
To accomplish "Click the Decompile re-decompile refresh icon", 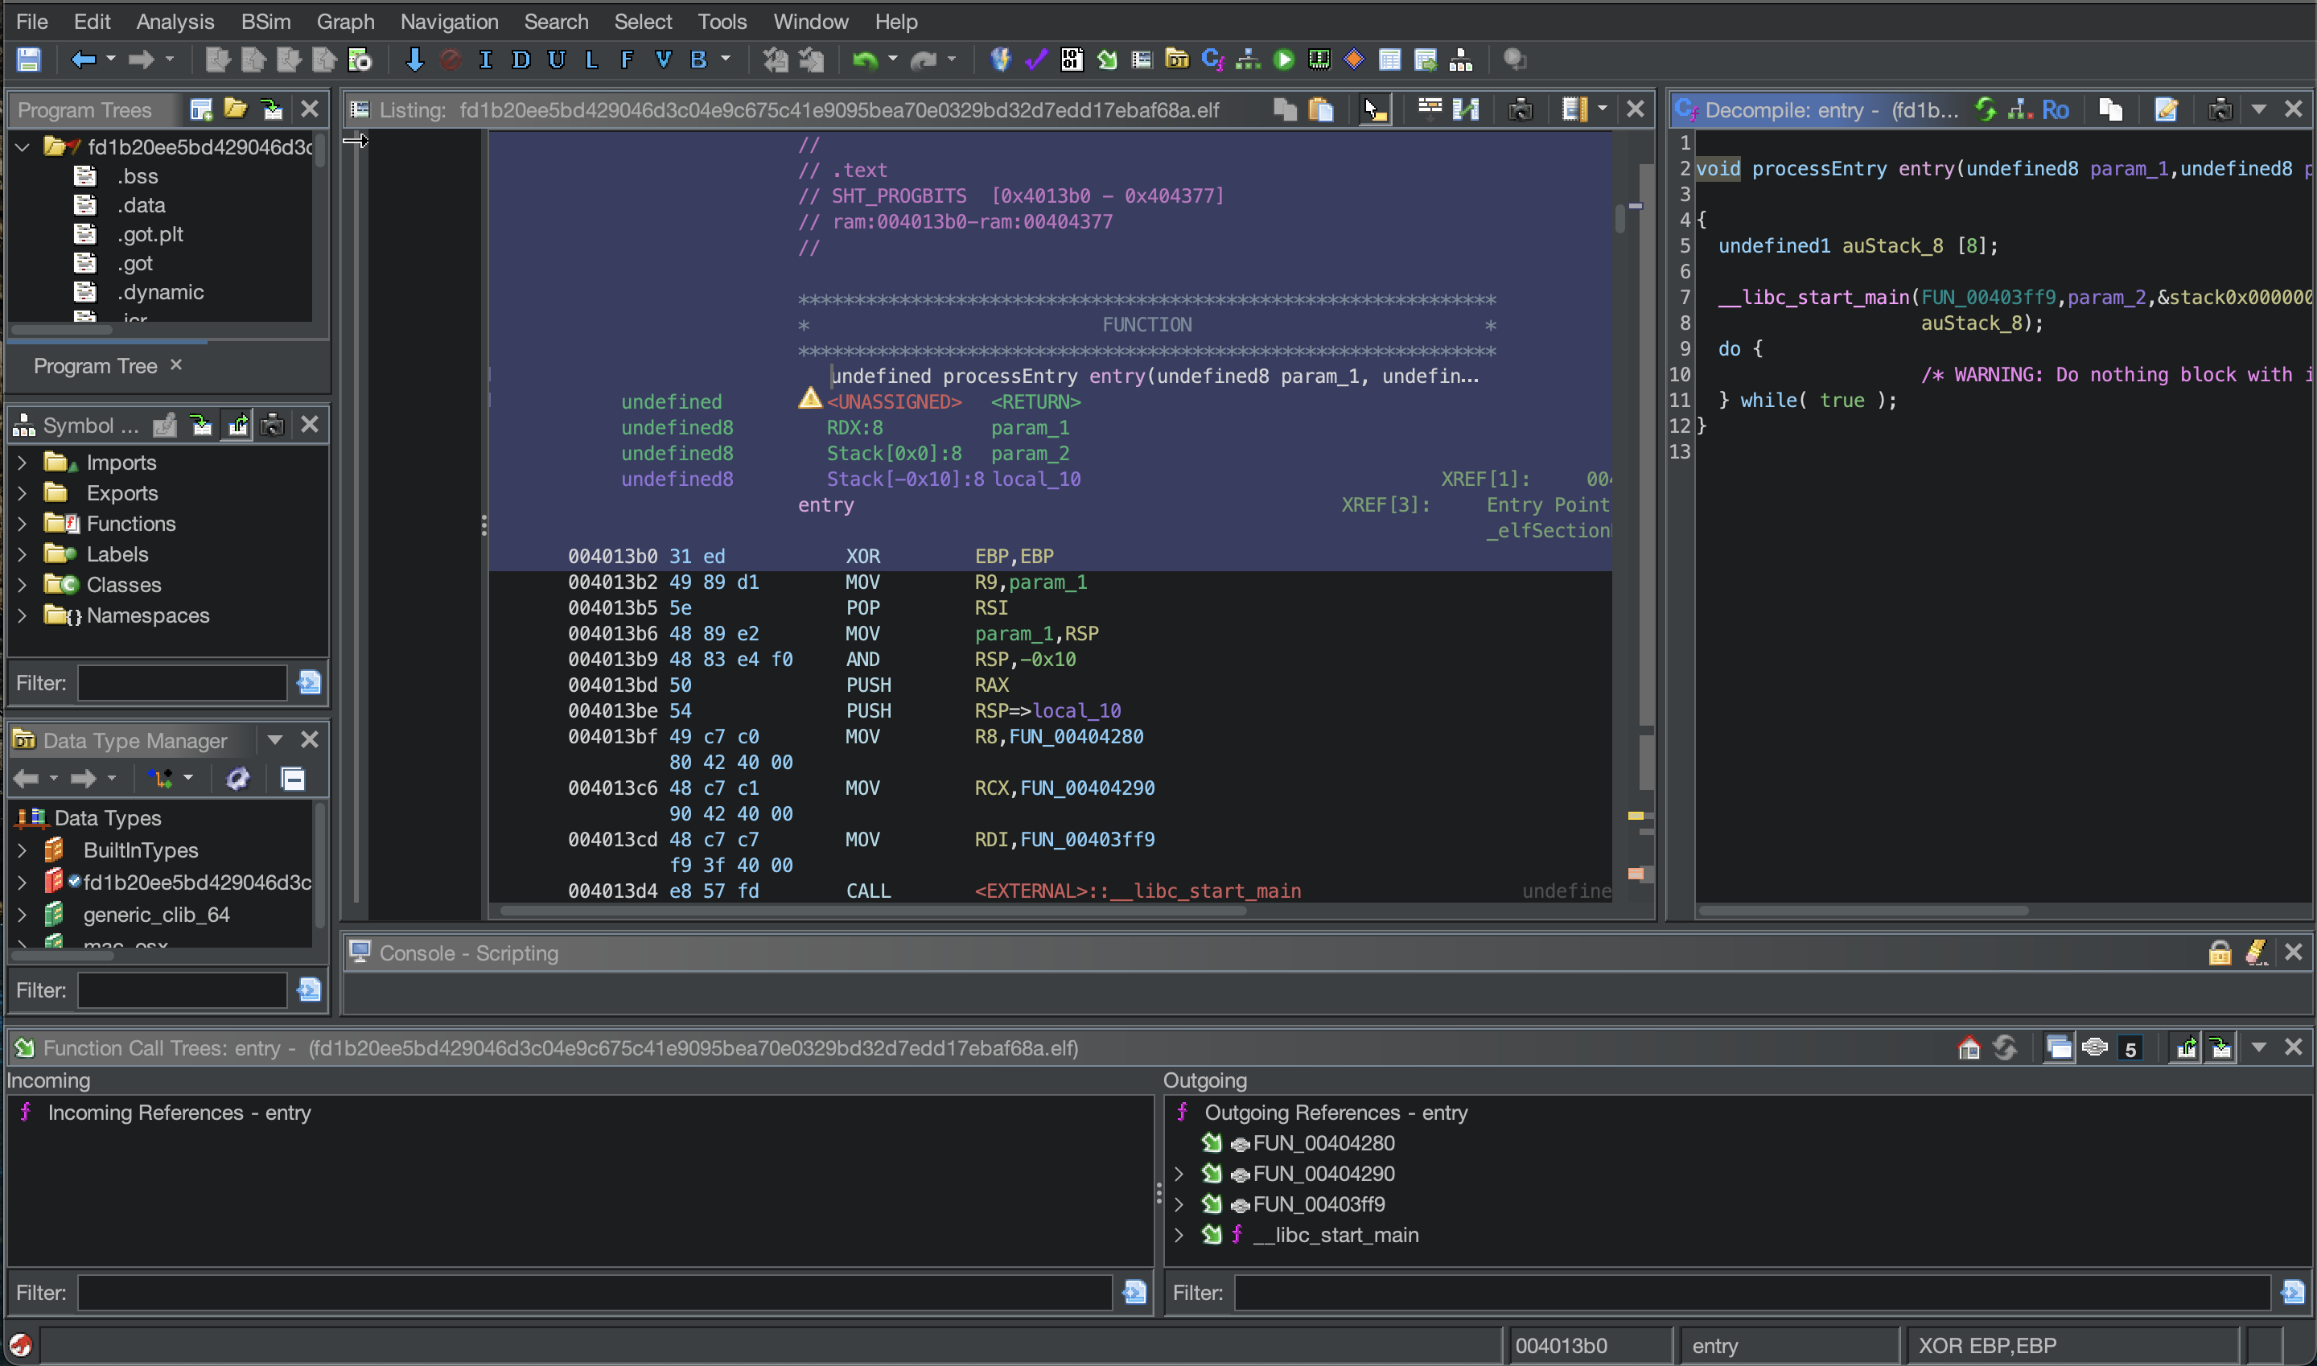I will pos(1985,109).
